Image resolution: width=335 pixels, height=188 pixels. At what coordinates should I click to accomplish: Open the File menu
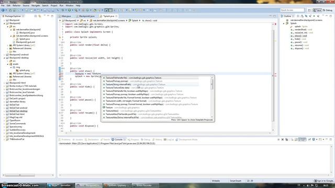(3, 6)
